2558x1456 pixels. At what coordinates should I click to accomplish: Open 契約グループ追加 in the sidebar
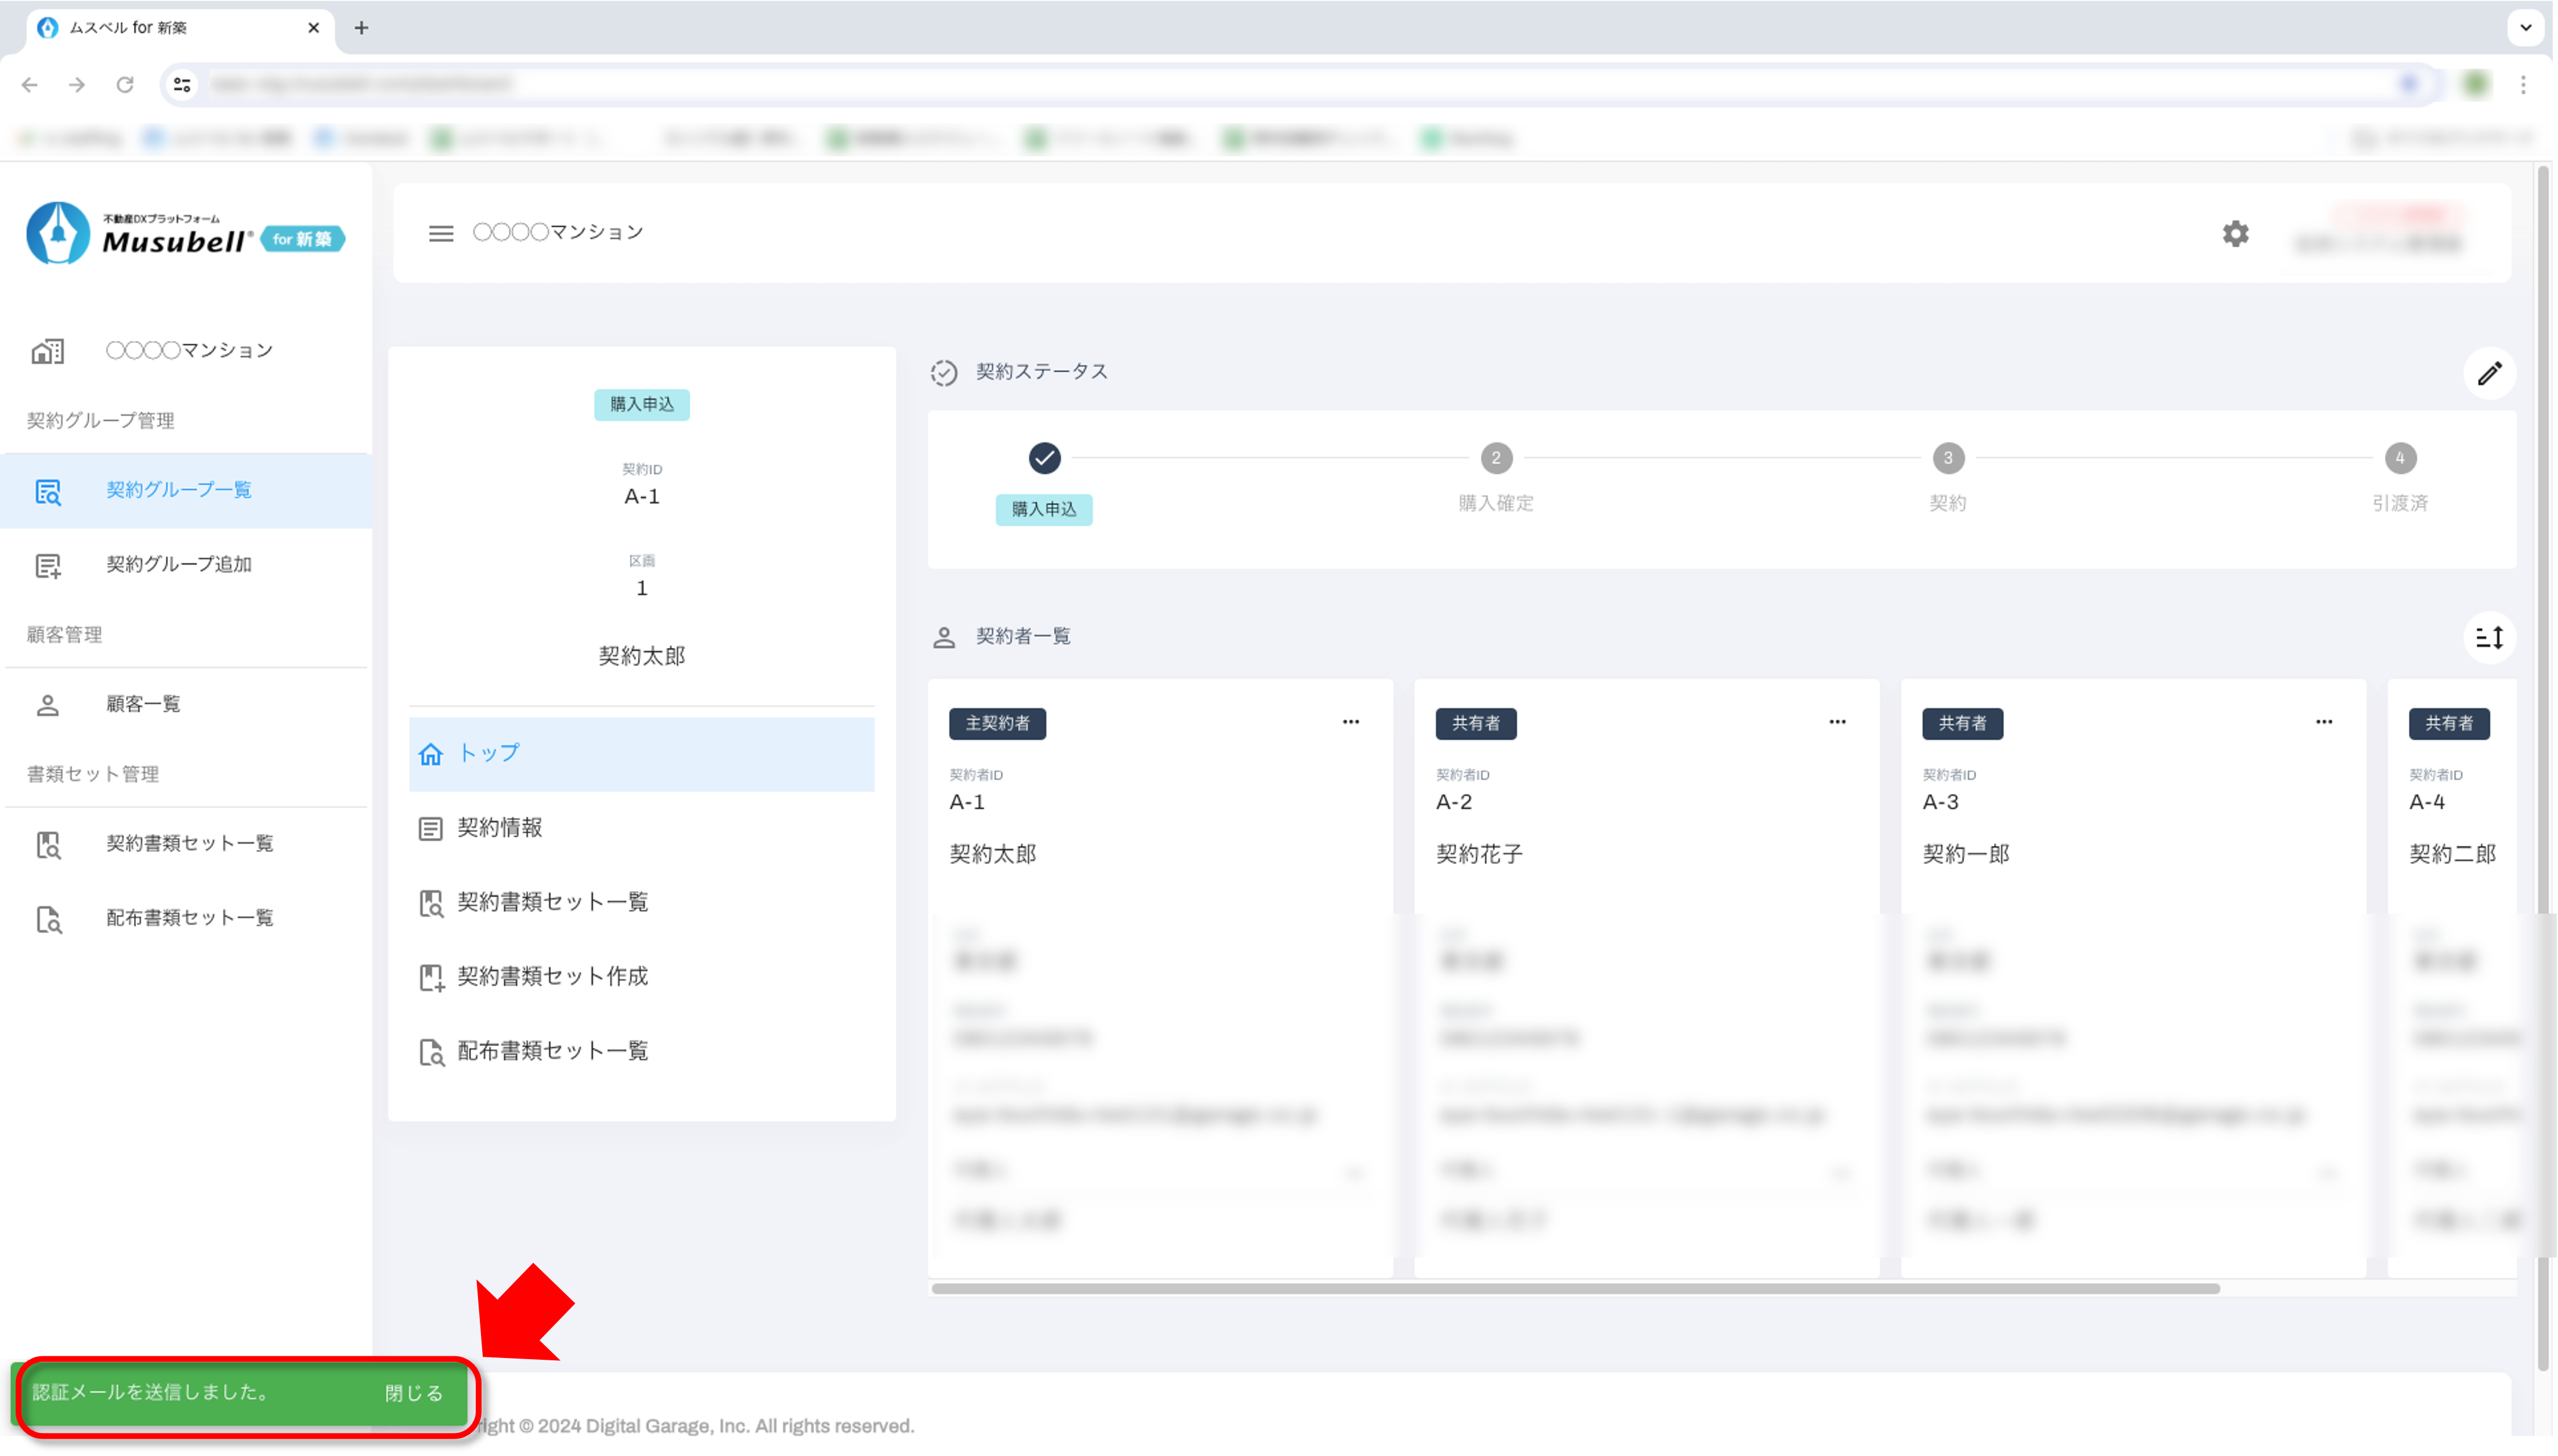pyautogui.click(x=178, y=565)
